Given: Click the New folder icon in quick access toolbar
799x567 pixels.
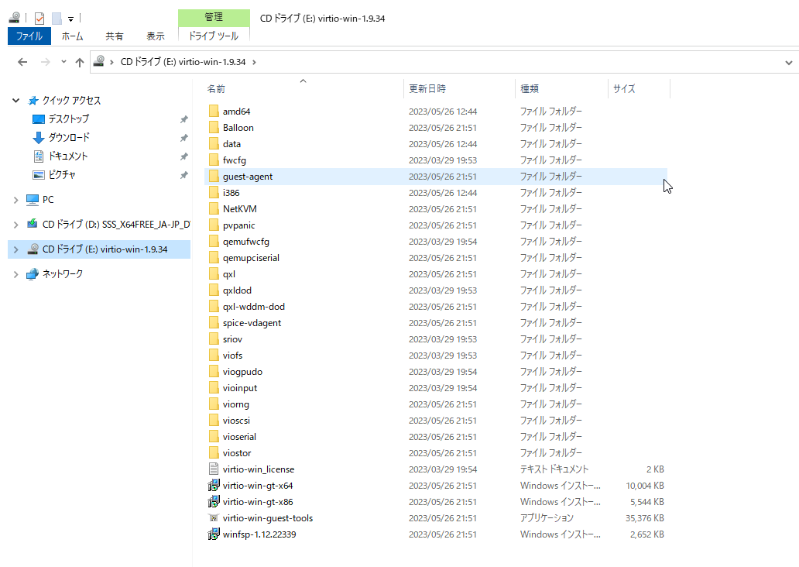Looking at the screenshot, I should click(x=57, y=19).
